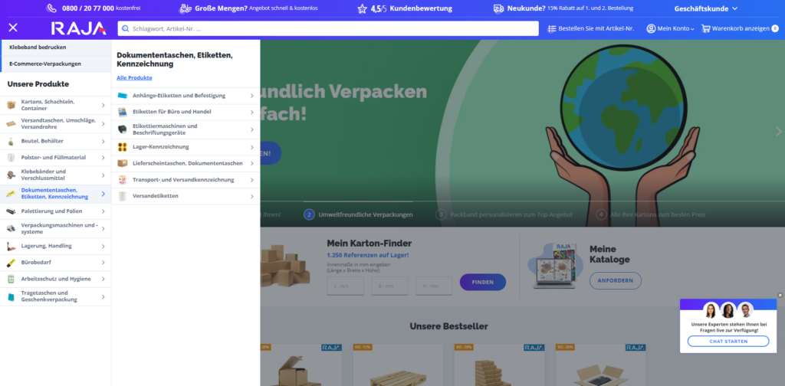The image size is (785, 386).
Task: Open the Geschäftskunde dropdown
Action: [706, 8]
